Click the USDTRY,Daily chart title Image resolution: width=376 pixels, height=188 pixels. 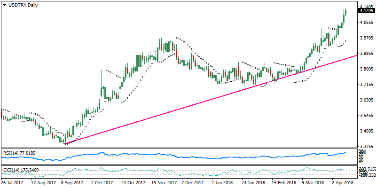(x=21, y=4)
